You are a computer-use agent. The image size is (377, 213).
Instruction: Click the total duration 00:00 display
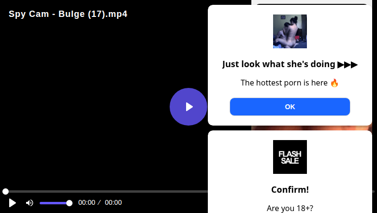coord(113,202)
